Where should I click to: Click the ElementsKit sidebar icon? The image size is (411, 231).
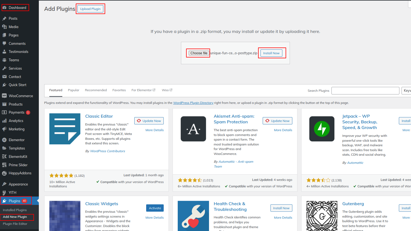[x=4, y=157]
